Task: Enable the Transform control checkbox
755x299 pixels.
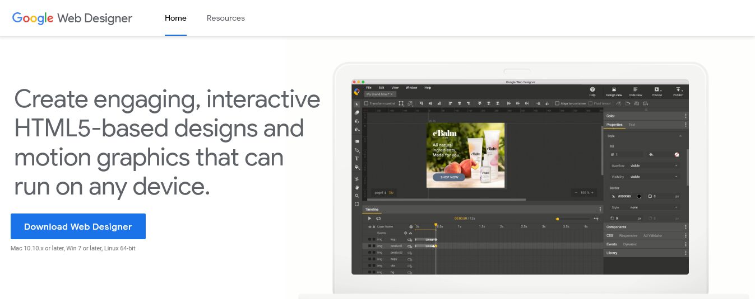Action: pyautogui.click(x=367, y=103)
